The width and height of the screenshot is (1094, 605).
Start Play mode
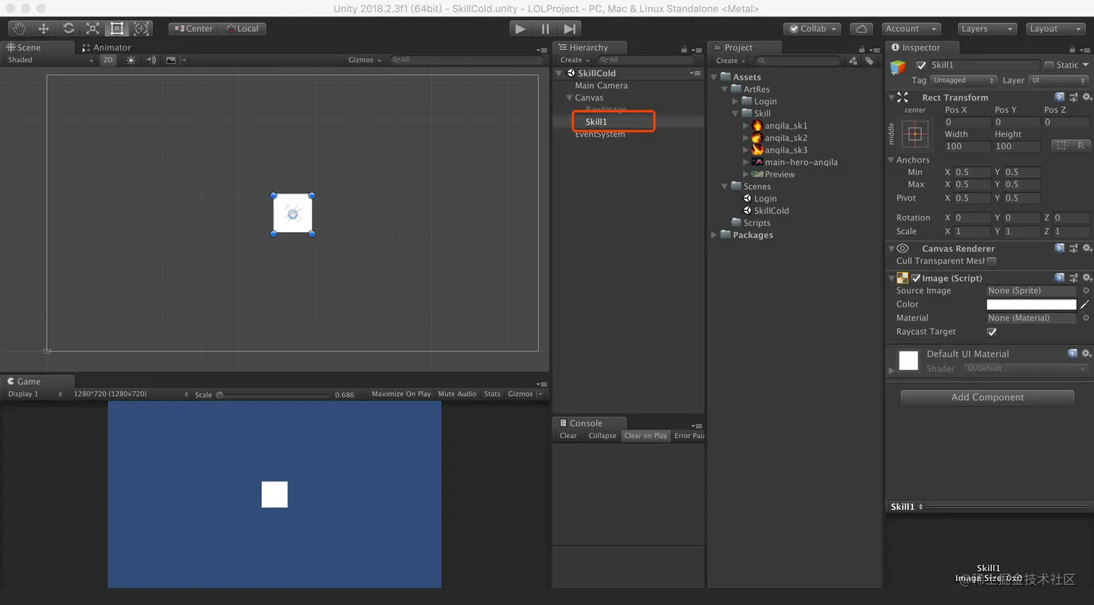(x=520, y=29)
